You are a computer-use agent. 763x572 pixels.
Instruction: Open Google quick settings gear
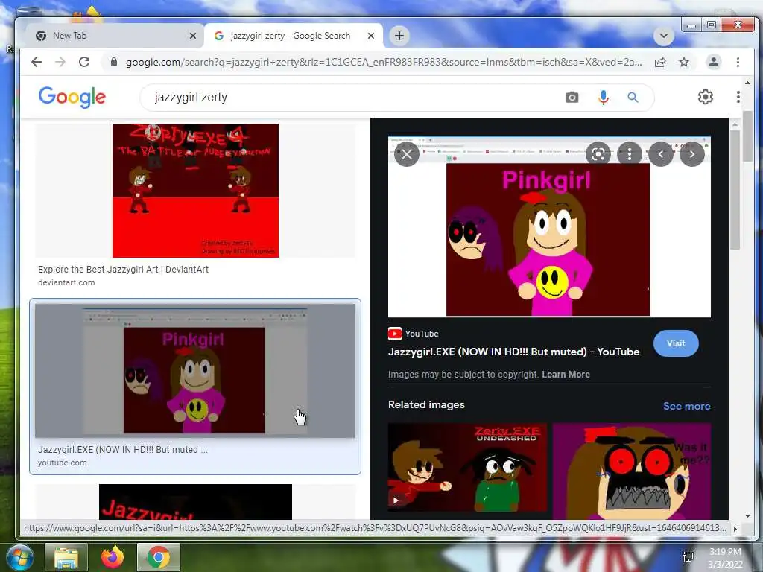click(x=705, y=97)
